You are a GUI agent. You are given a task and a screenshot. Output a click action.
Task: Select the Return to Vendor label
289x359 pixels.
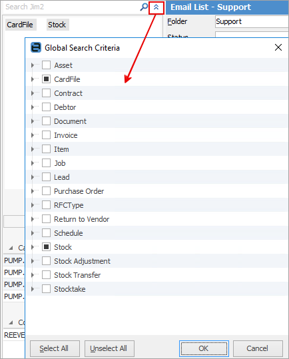(x=82, y=219)
